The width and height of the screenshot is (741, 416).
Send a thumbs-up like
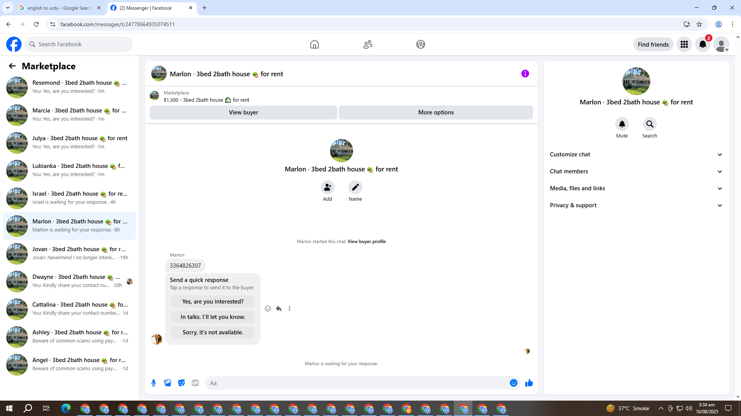(x=529, y=383)
